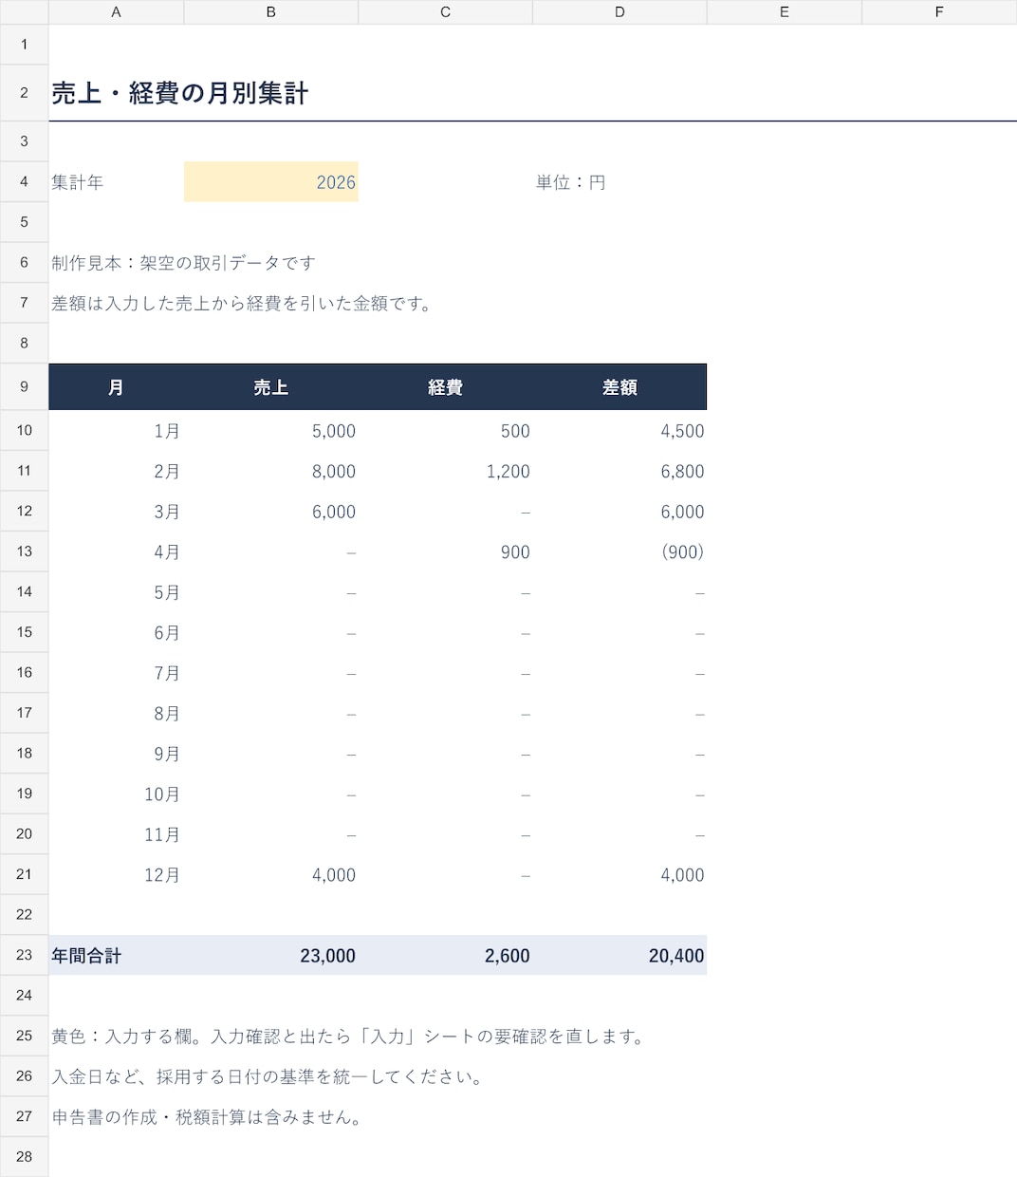Select the note beginning 黄色：入力する欄

(x=349, y=1036)
